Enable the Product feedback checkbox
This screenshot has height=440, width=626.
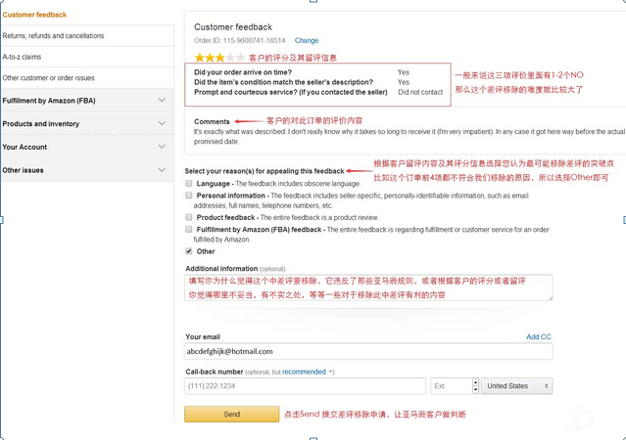[x=189, y=217]
